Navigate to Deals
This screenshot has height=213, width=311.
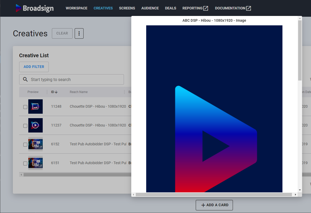(x=171, y=8)
